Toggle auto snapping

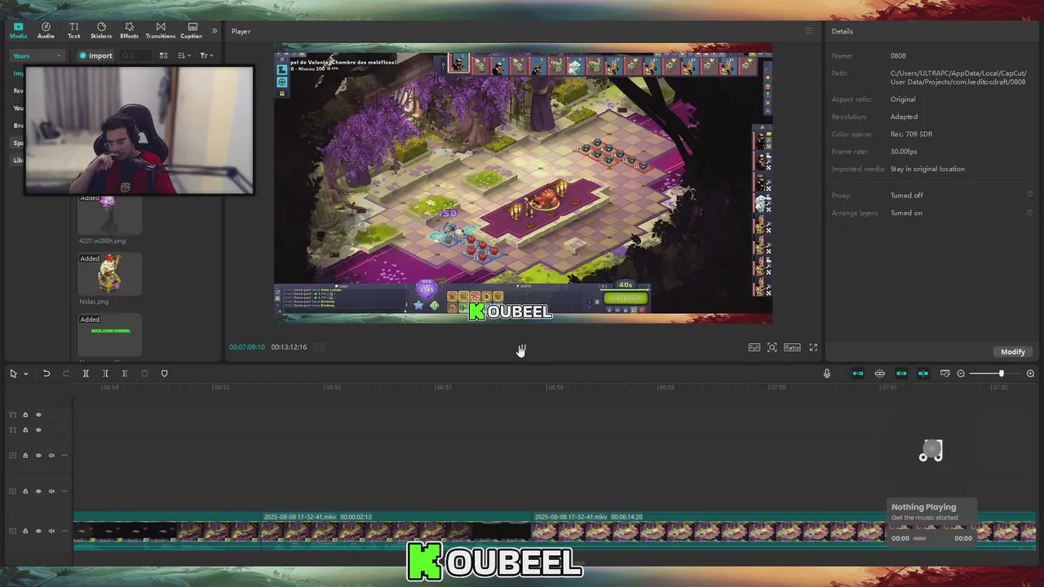click(879, 373)
